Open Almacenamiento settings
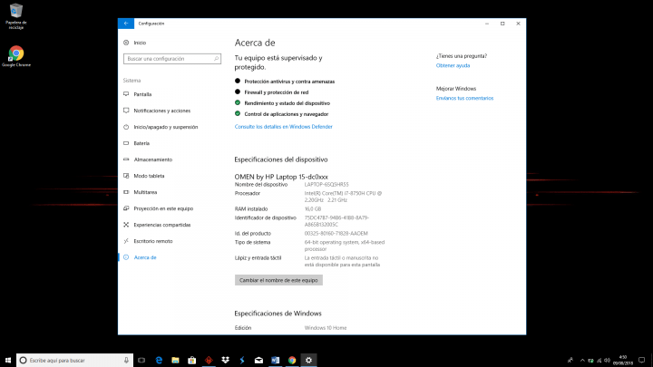This screenshot has width=653, height=367. coord(148,159)
